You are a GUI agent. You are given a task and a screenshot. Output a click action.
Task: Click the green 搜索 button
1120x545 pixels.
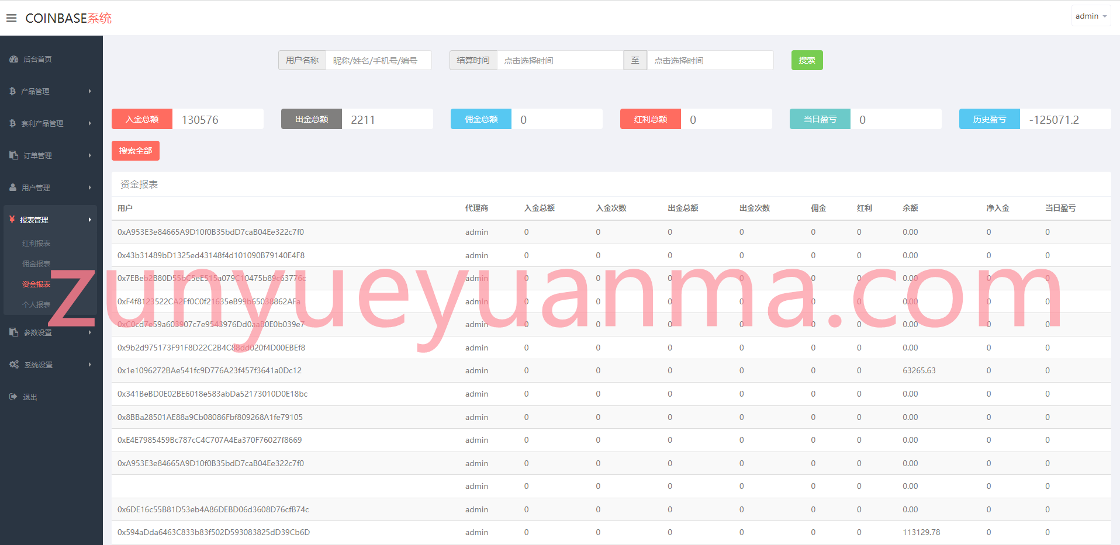(807, 60)
